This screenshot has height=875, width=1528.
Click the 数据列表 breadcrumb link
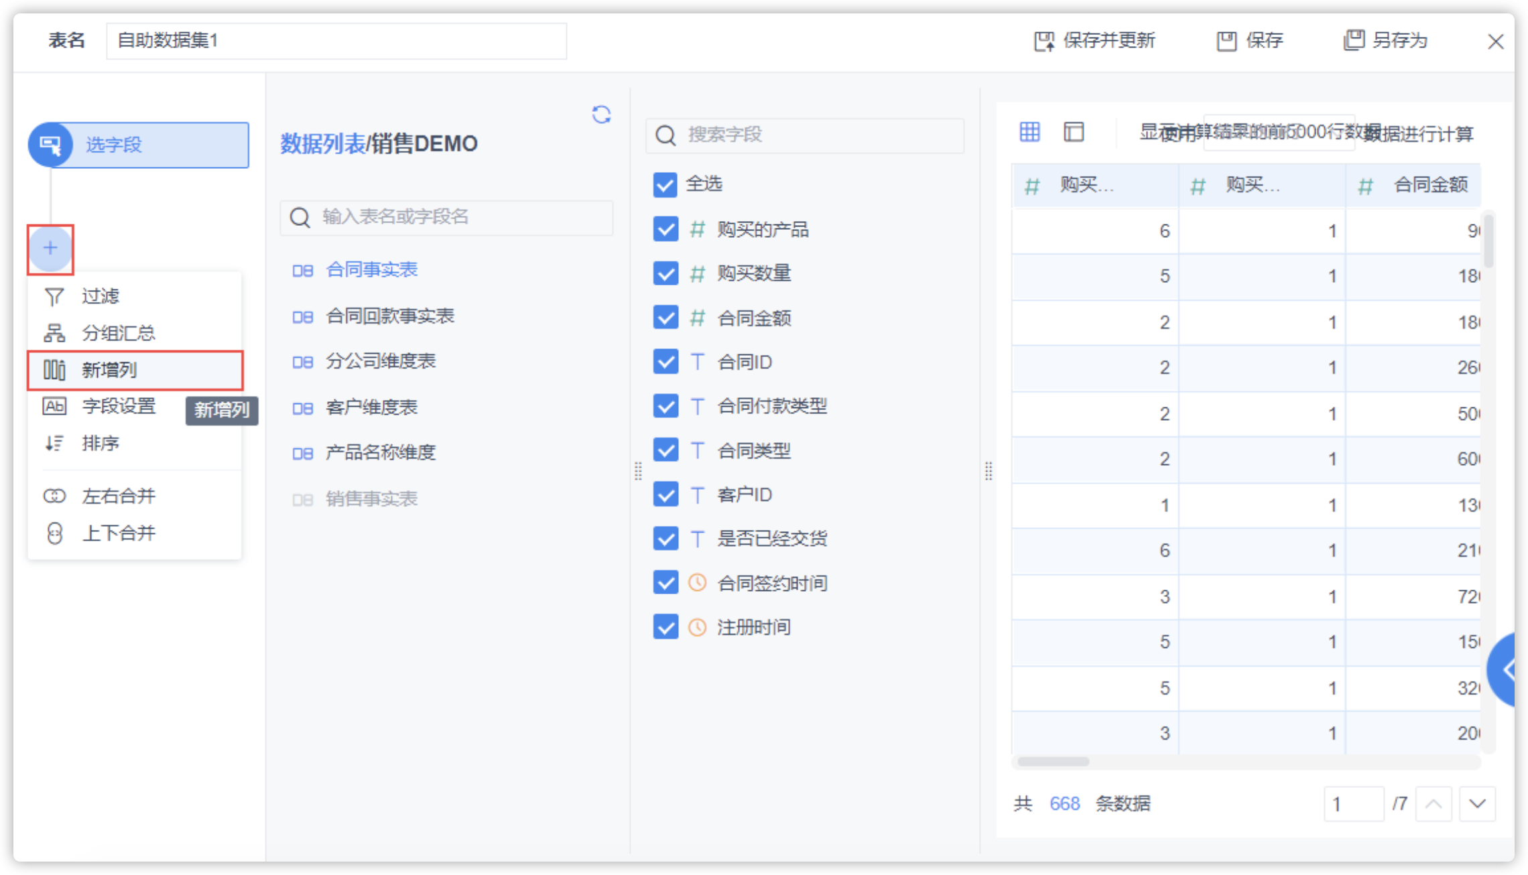pos(322,143)
